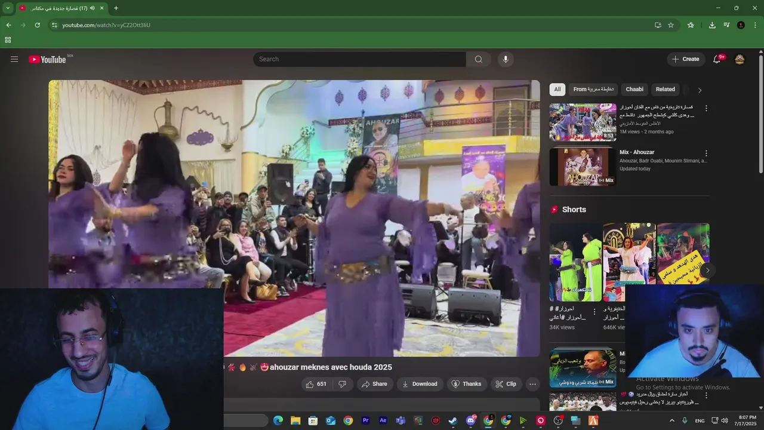Switch to the YouTube browser tab

(x=62, y=8)
